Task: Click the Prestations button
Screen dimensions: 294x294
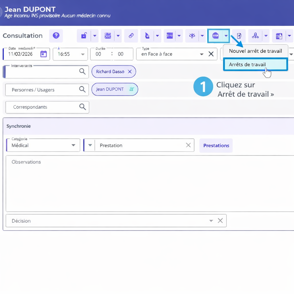Action: point(216,145)
